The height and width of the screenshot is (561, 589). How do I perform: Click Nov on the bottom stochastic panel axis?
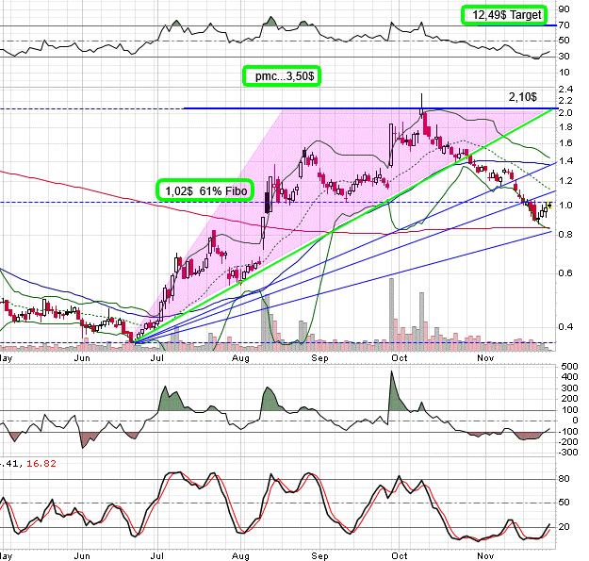(485, 556)
